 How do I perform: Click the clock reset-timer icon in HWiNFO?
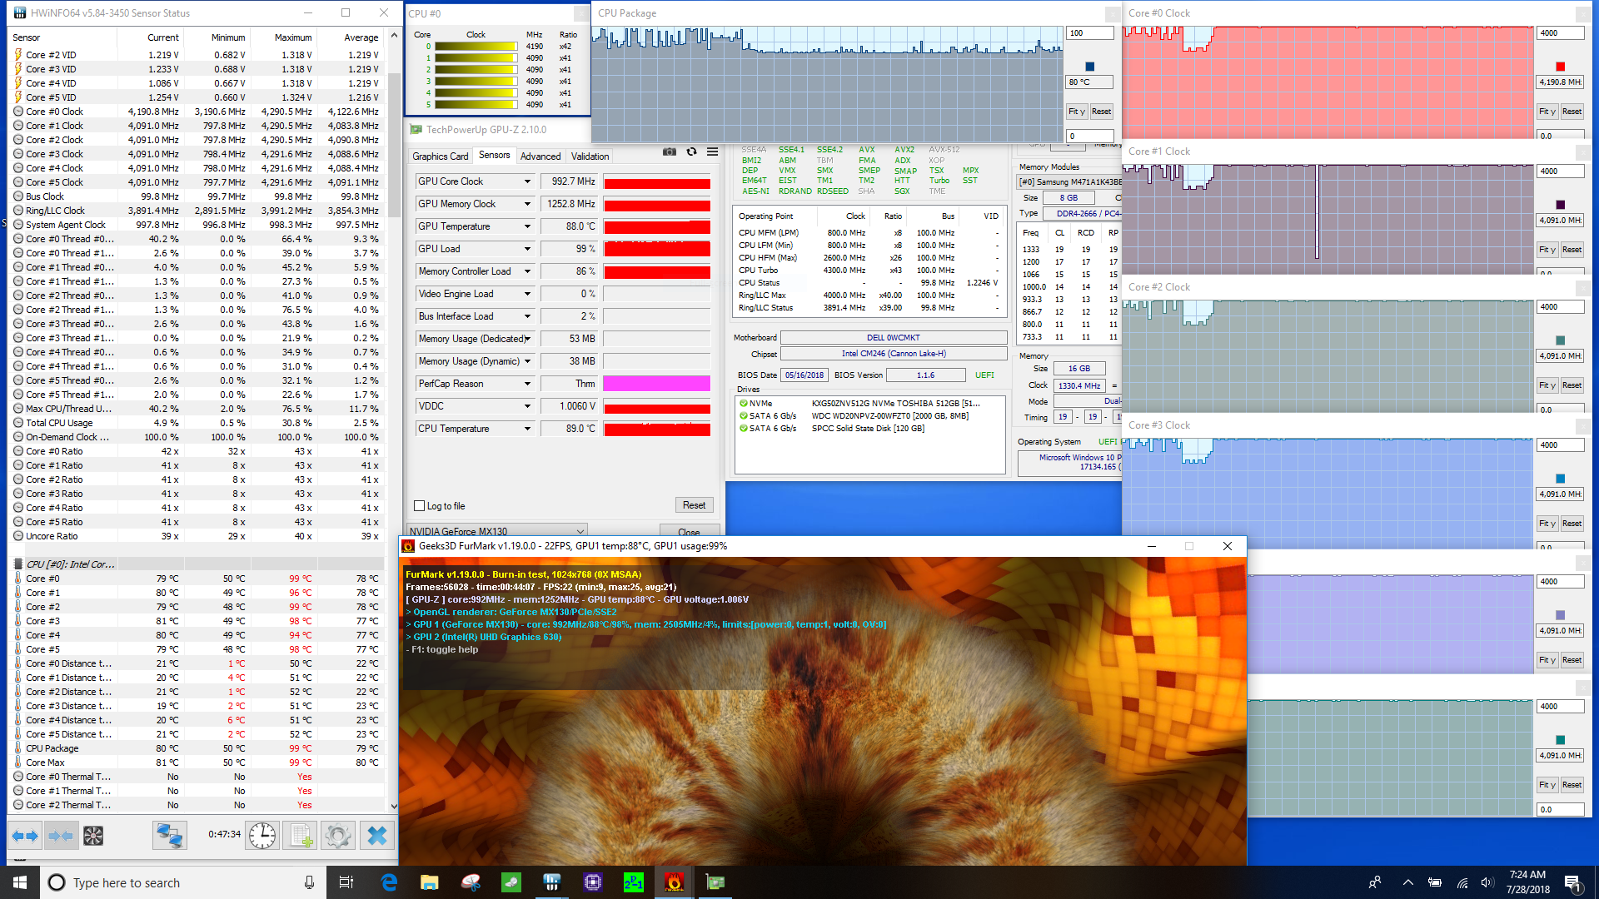pyautogui.click(x=262, y=835)
